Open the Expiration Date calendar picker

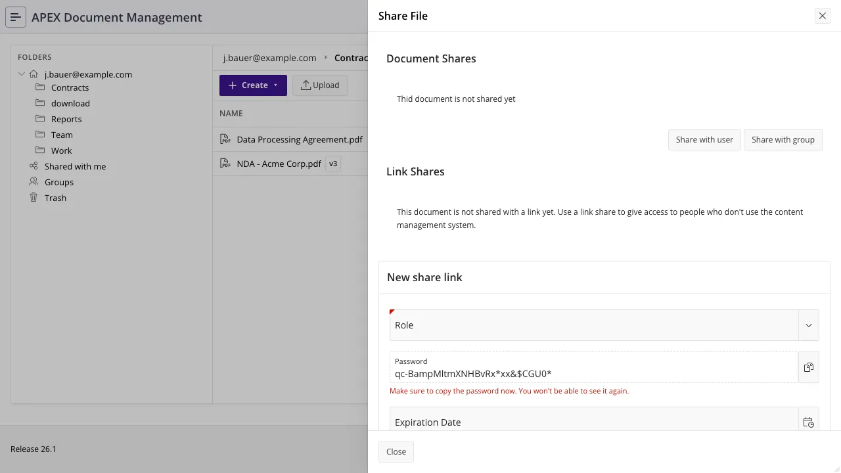click(809, 422)
